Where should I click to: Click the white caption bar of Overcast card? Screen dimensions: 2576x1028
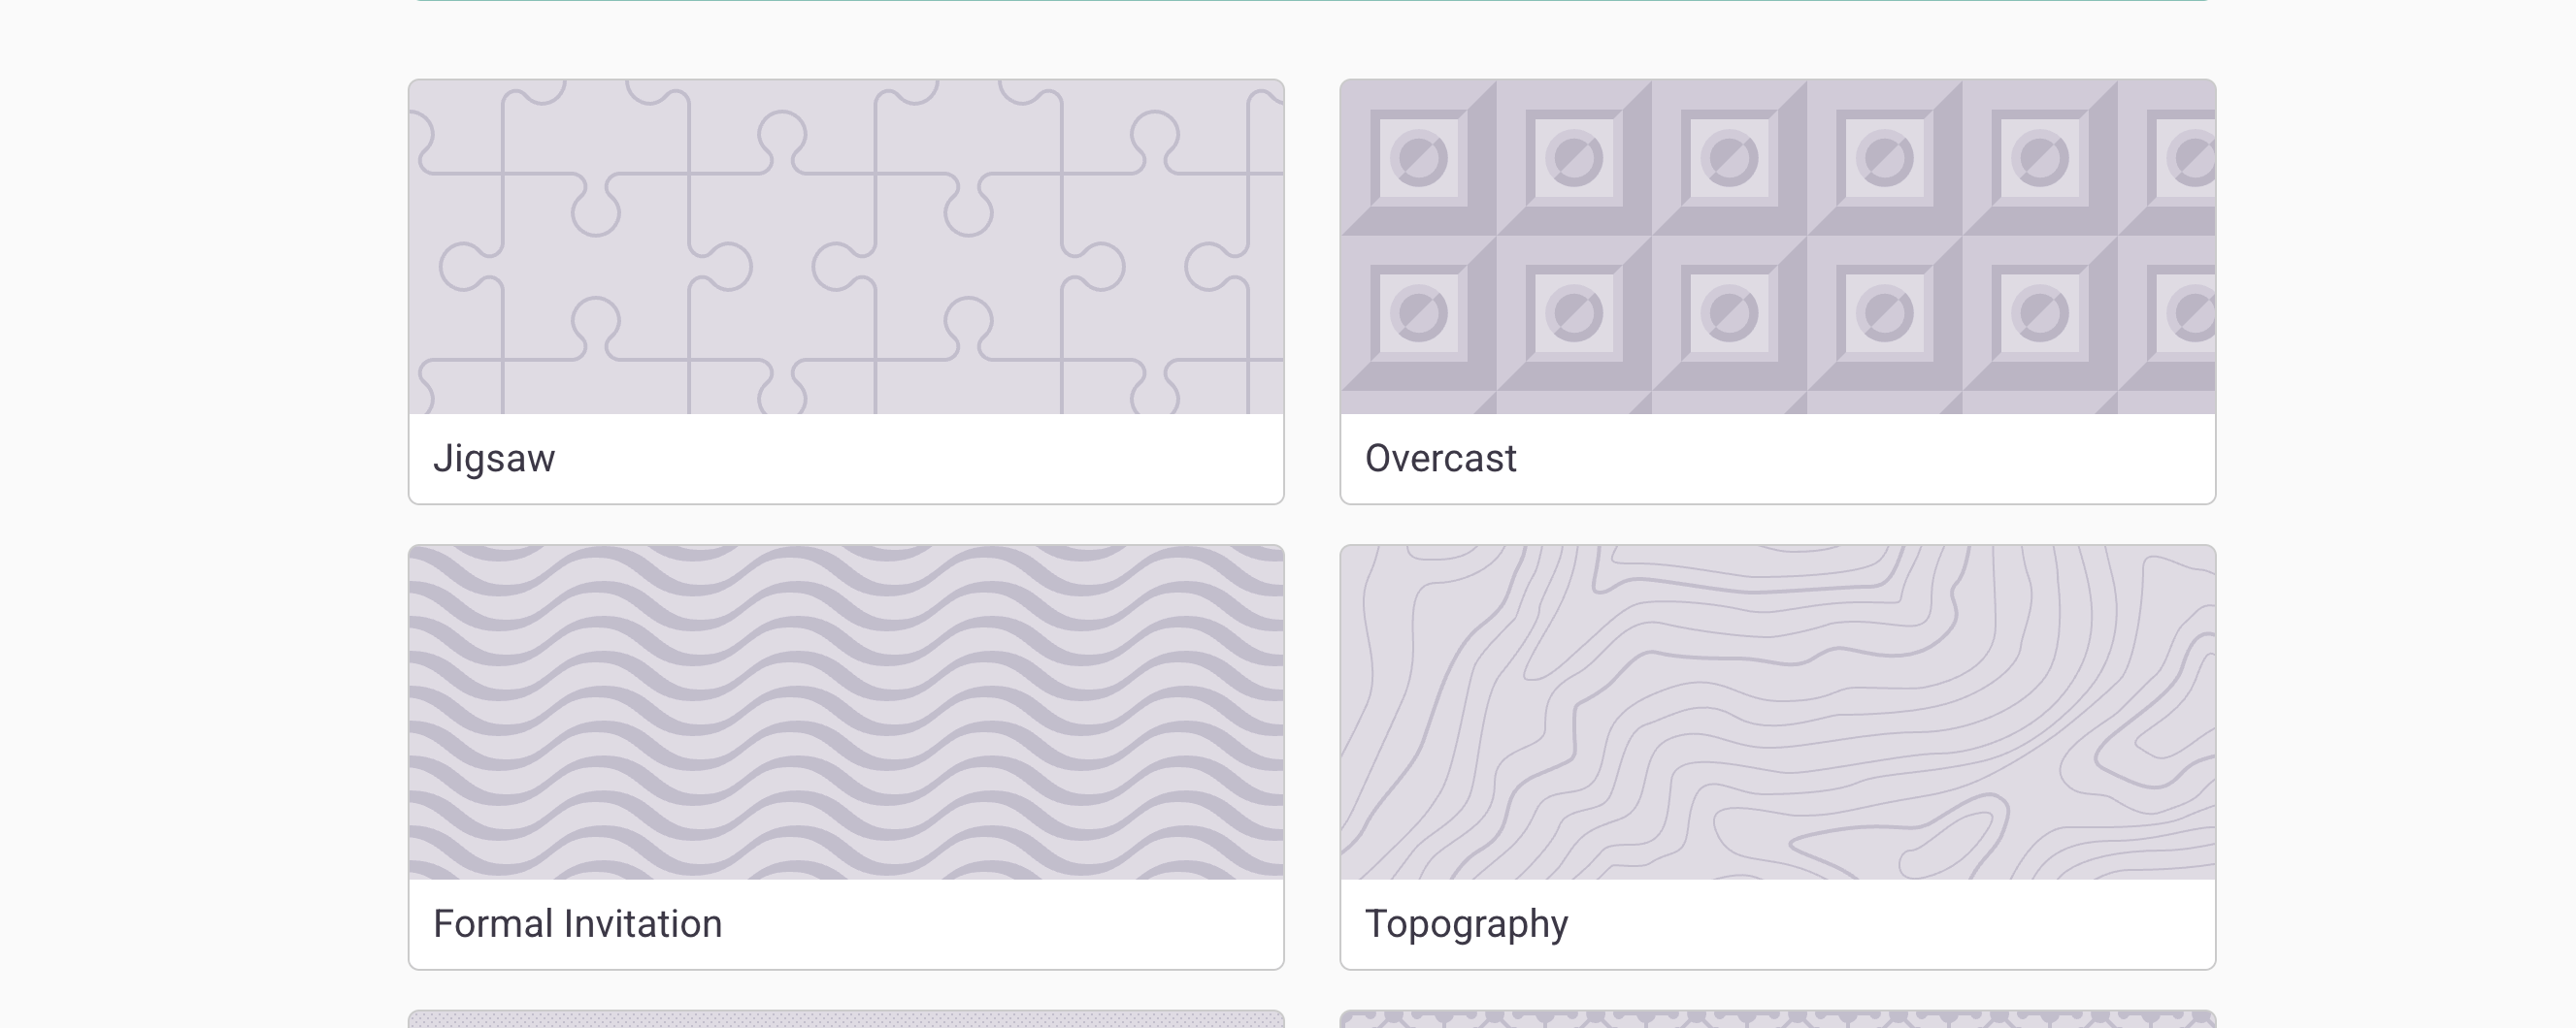pos(1850,459)
